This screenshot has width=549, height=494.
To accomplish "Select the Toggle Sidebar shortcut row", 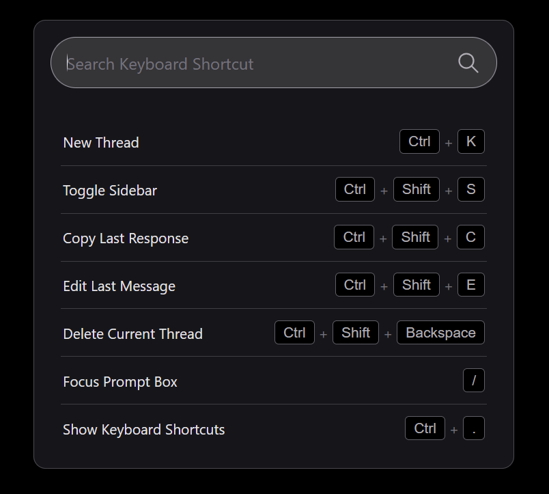I will coord(110,191).
